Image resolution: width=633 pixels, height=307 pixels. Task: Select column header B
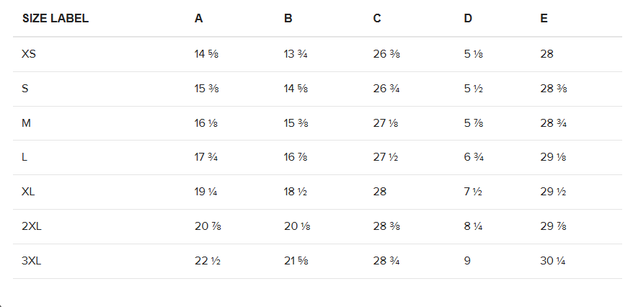coord(288,19)
